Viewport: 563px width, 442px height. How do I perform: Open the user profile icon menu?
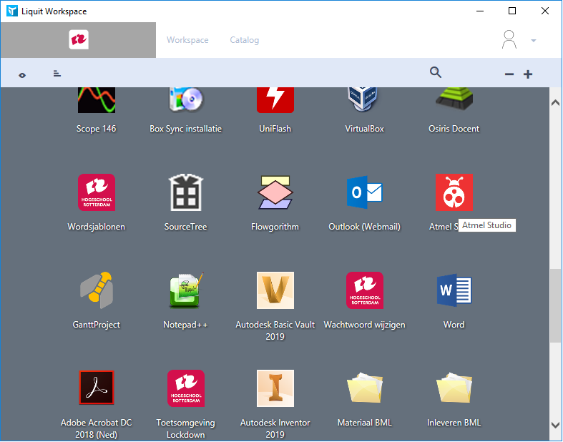click(509, 39)
